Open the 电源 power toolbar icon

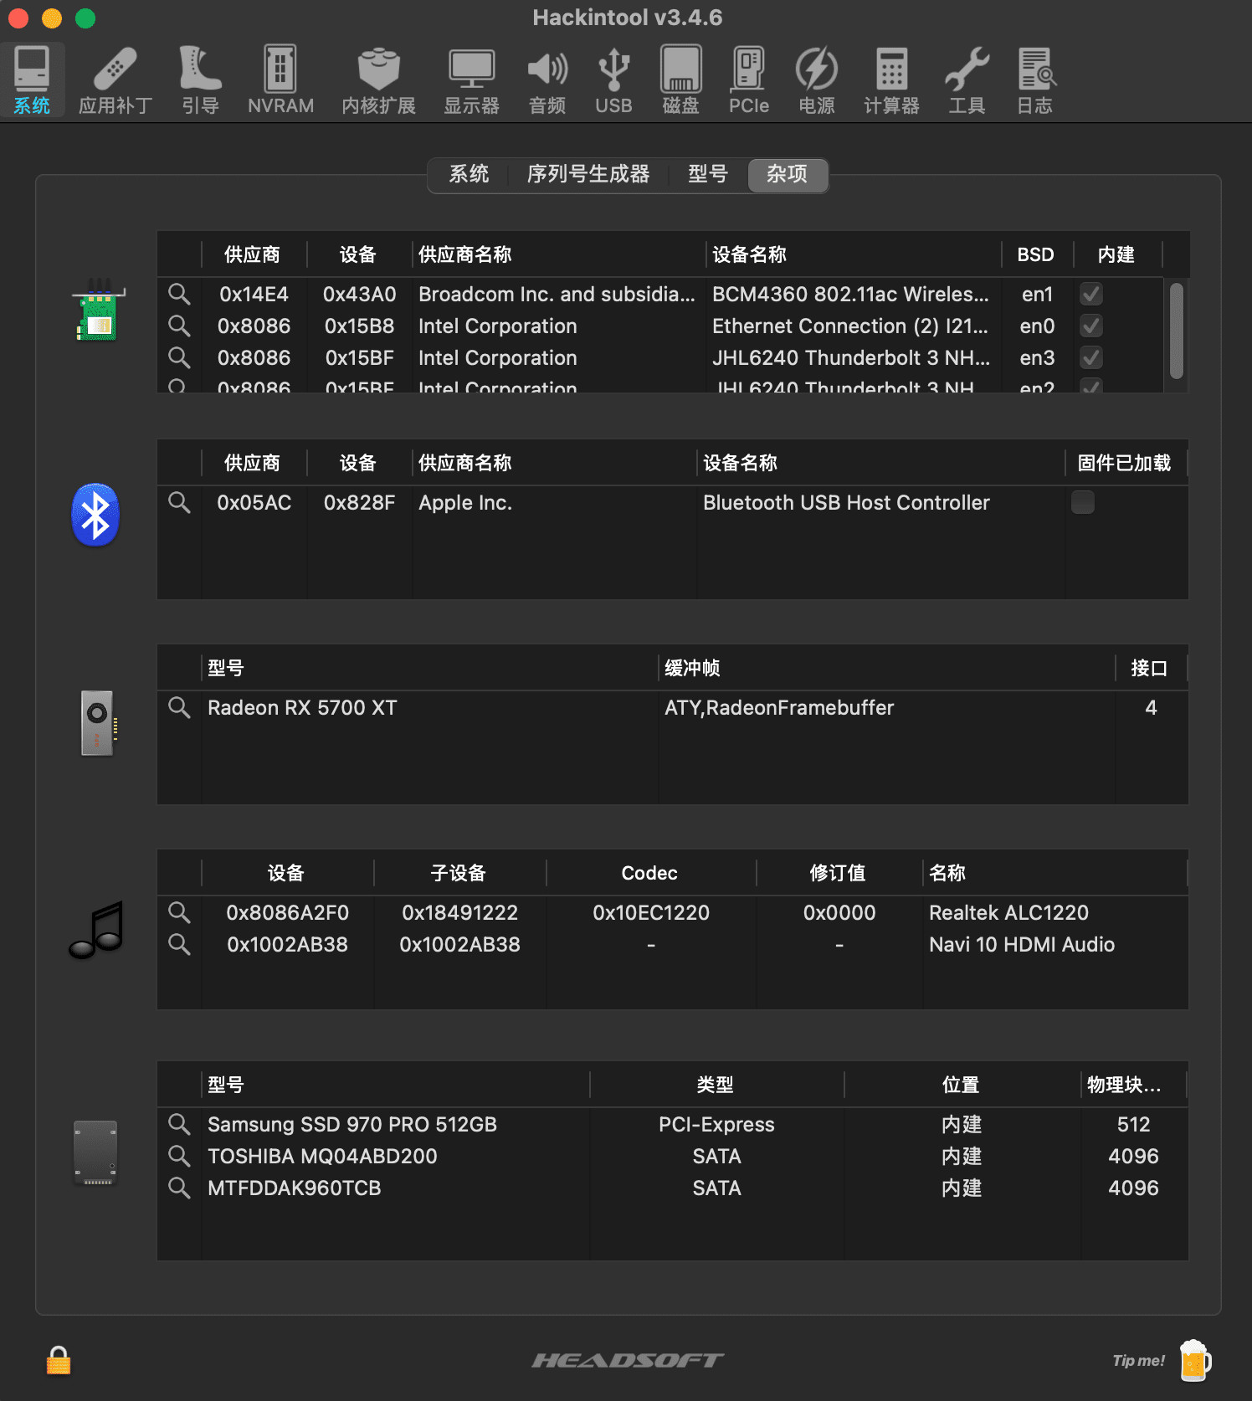click(x=816, y=80)
